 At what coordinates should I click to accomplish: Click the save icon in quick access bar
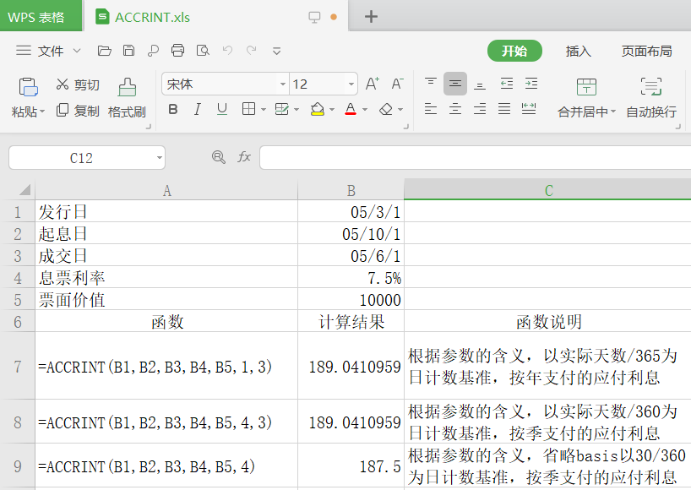coord(128,51)
